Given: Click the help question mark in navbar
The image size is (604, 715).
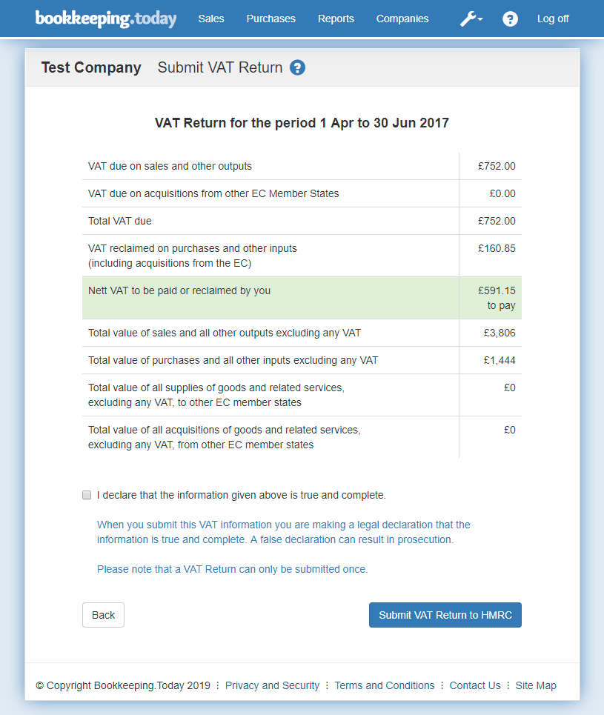Looking at the screenshot, I should tap(510, 19).
